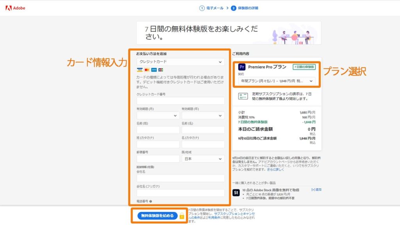Click the 9月10日以降のご請求金額 label

click(x=257, y=138)
